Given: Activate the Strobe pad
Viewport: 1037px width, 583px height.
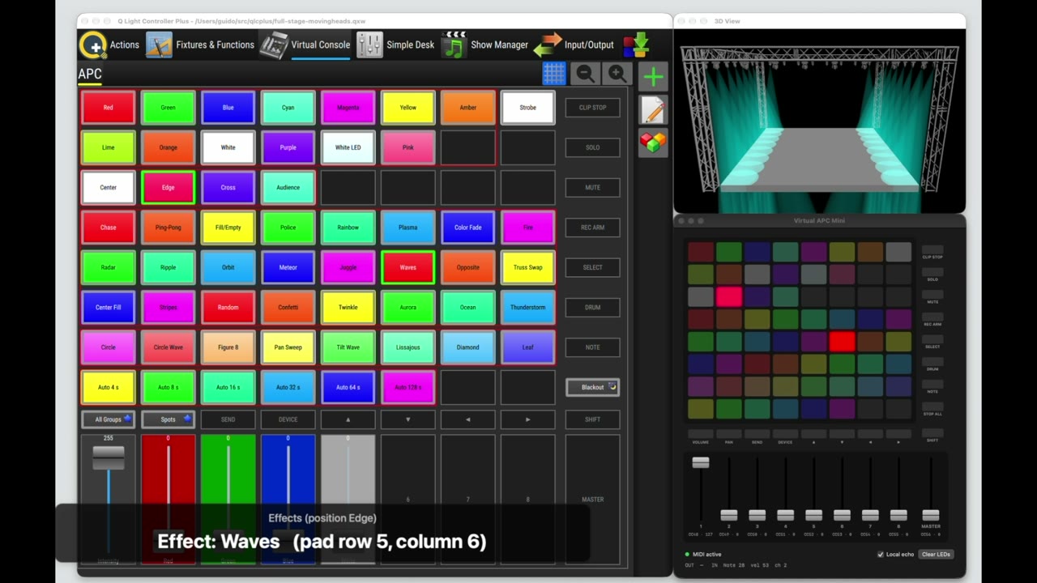Looking at the screenshot, I should [x=528, y=108].
